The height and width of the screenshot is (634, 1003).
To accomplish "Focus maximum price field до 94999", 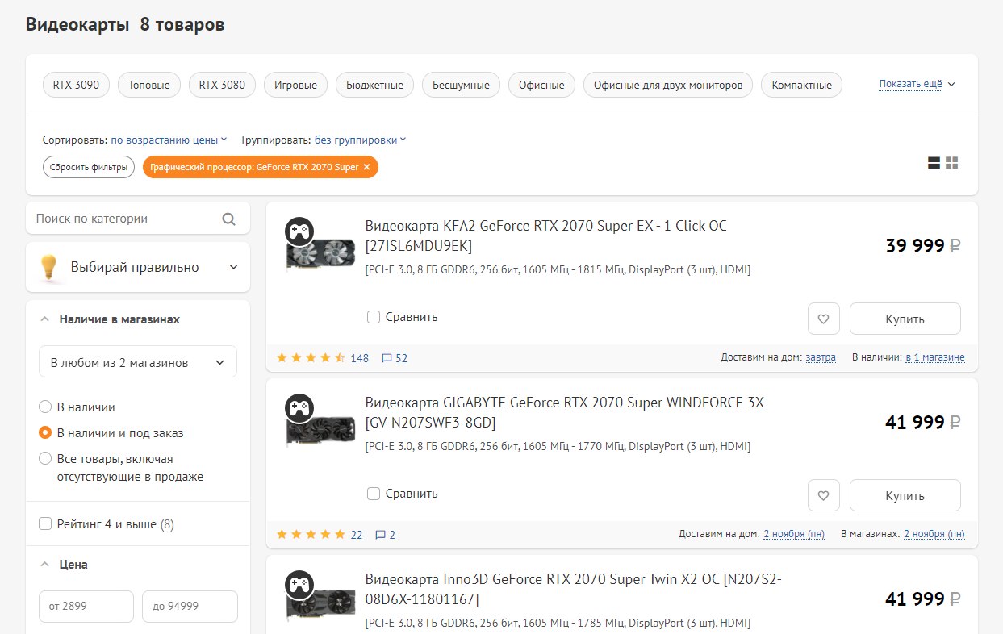I will point(190,607).
